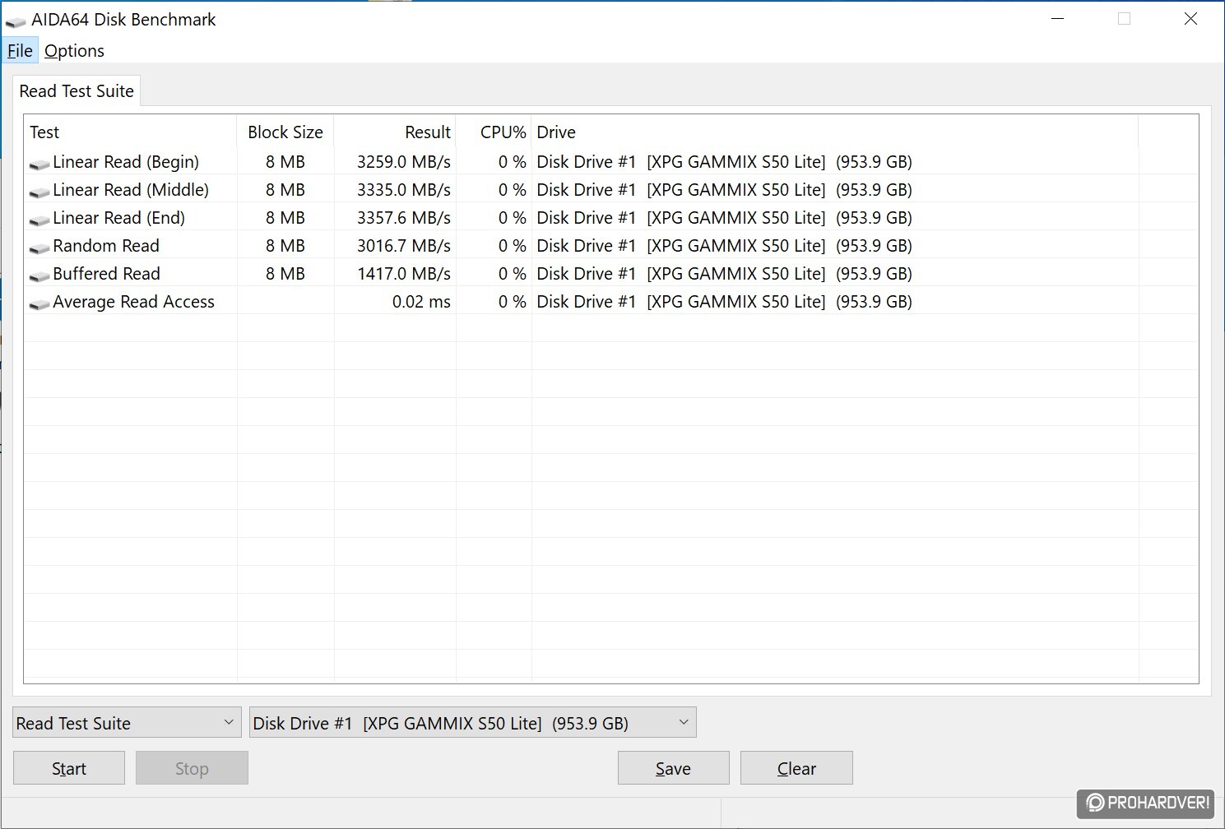Screen dimensions: 1225x829
Task: Select the Read Test Suite tab
Action: 77,90
